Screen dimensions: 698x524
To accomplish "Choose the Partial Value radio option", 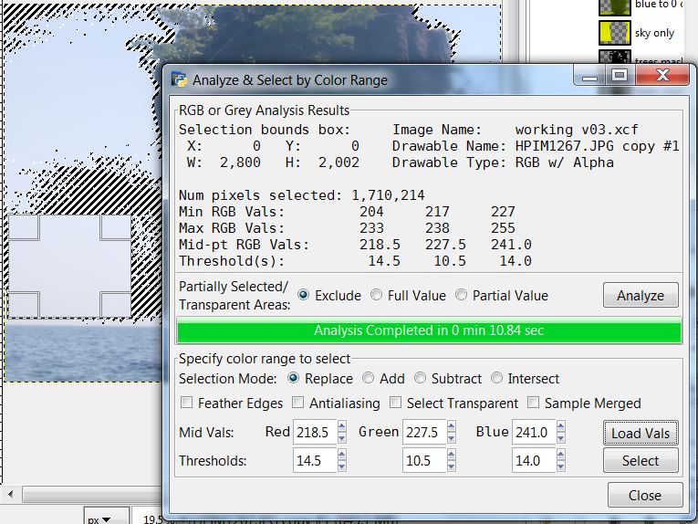I will pos(462,295).
